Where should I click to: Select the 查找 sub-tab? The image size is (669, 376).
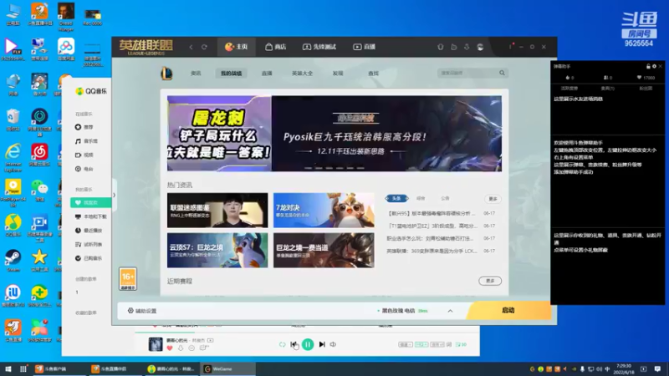tap(373, 74)
